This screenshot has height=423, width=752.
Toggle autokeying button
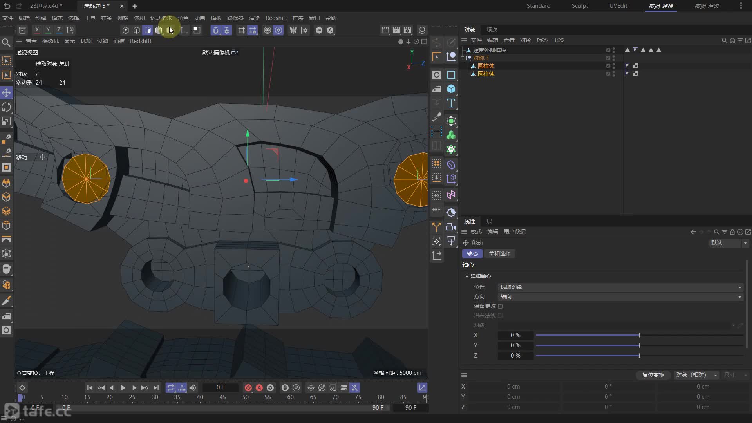pos(259,388)
